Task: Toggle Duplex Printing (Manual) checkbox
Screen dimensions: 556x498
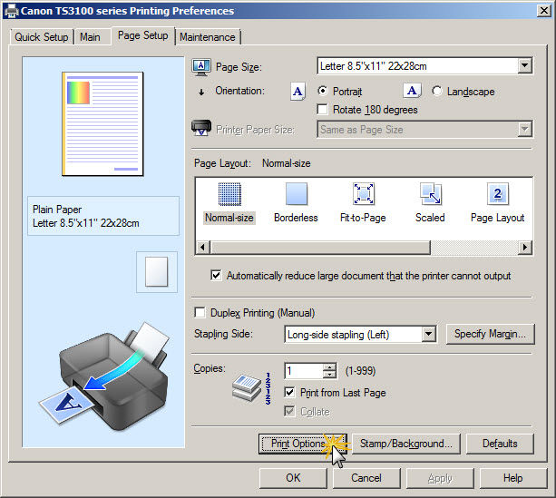Action: [200, 313]
